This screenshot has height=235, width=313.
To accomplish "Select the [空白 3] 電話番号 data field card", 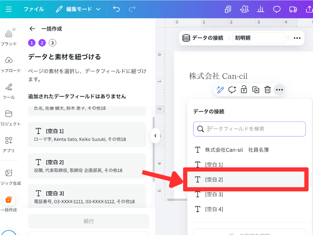I will tap(87, 196).
